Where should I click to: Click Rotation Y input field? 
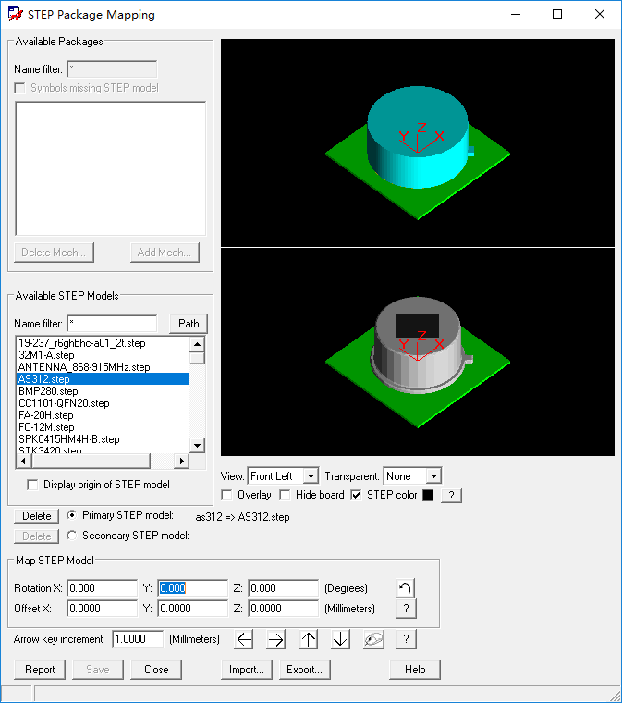click(x=192, y=588)
